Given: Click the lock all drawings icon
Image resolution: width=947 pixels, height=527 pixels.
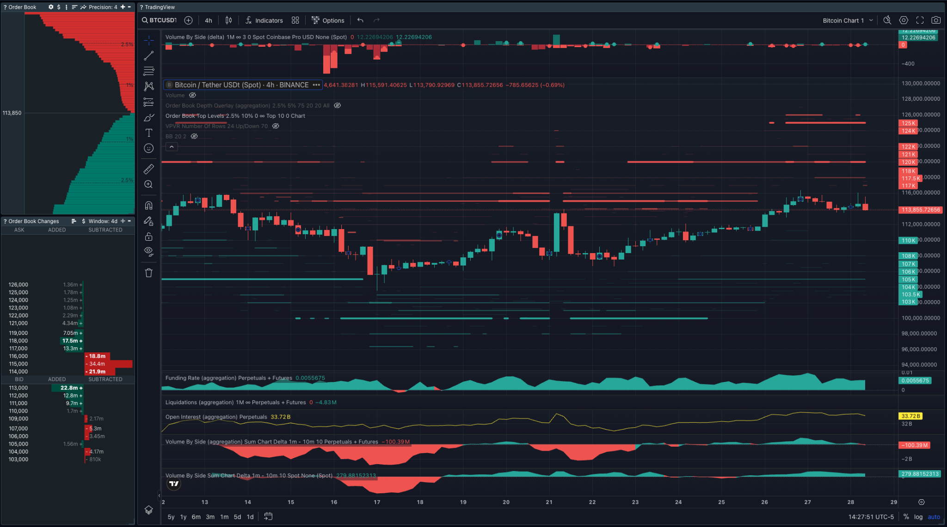Looking at the screenshot, I should [x=148, y=236].
